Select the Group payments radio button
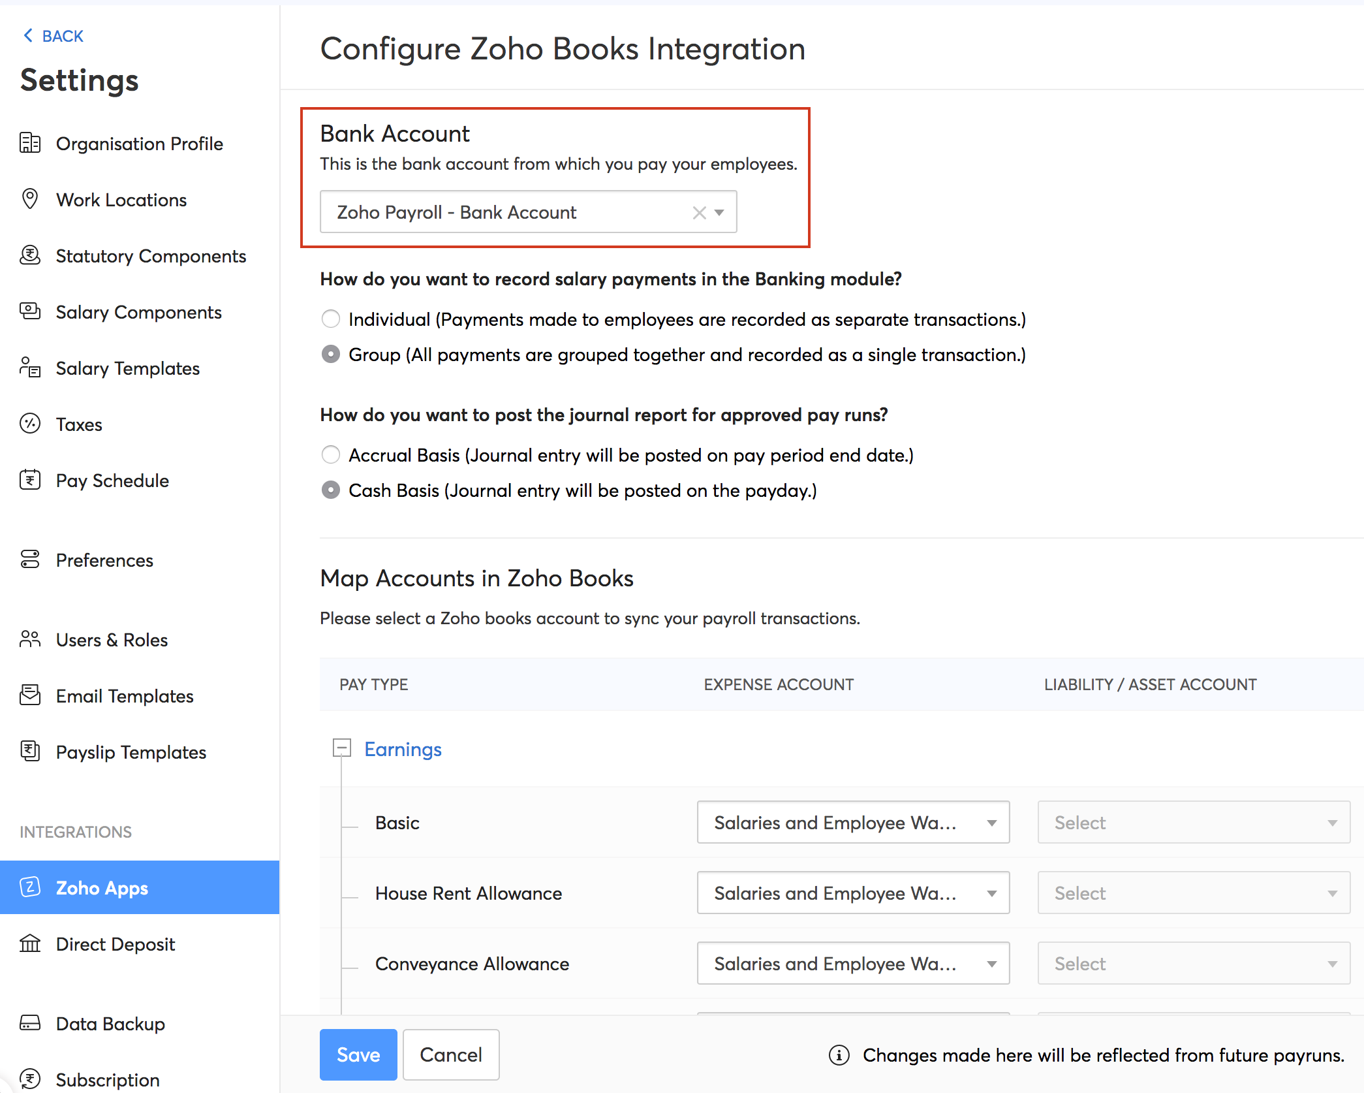Image resolution: width=1364 pixels, height=1093 pixels. coord(331,355)
